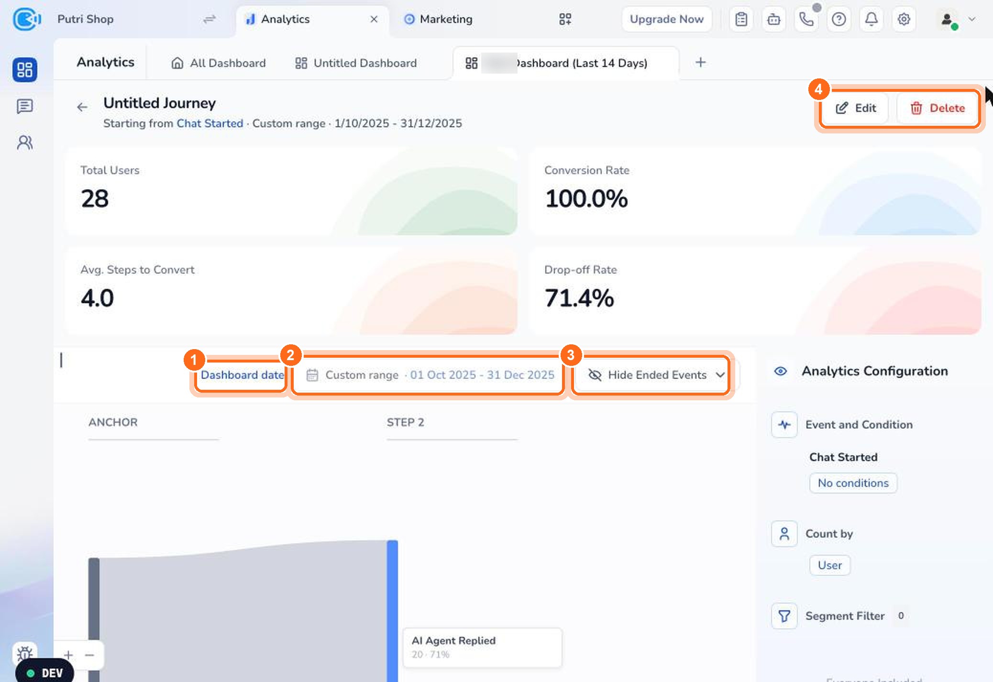The height and width of the screenshot is (682, 993).
Task: Expand the user profile menu chevron
Action: (x=972, y=19)
